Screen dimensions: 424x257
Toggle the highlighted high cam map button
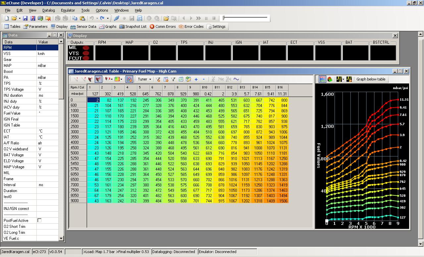(98, 79)
